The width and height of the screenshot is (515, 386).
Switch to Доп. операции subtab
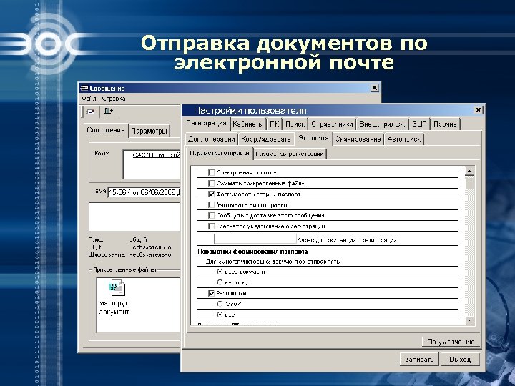click(x=212, y=139)
